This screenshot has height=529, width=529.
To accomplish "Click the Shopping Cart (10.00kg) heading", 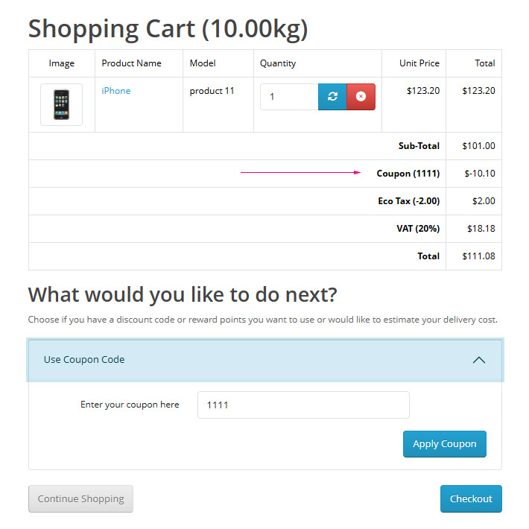I will [x=168, y=29].
